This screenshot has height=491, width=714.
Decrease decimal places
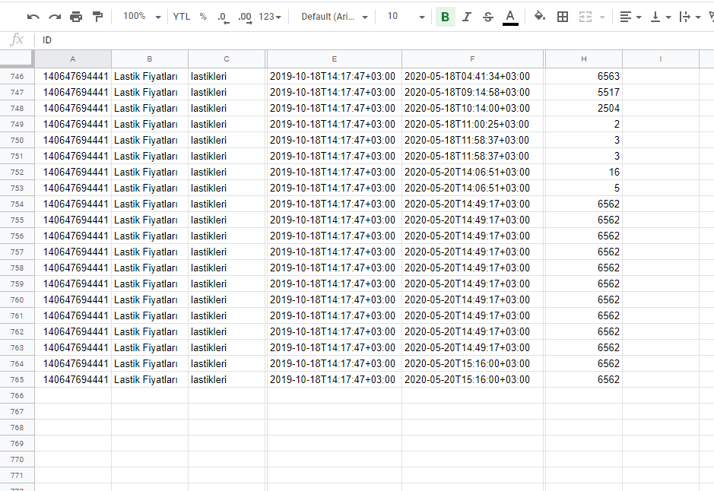(x=223, y=17)
